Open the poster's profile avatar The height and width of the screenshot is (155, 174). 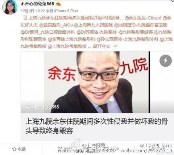point(10,7)
